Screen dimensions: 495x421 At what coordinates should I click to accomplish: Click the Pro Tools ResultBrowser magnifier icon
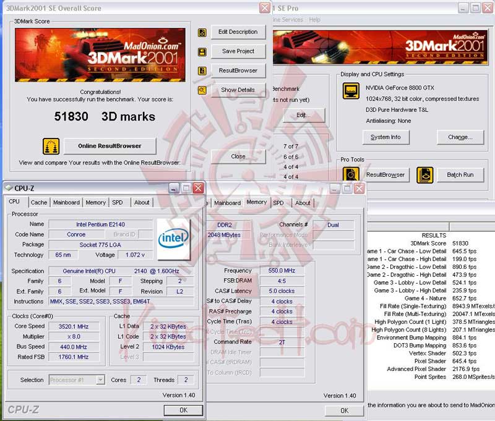tap(351, 175)
